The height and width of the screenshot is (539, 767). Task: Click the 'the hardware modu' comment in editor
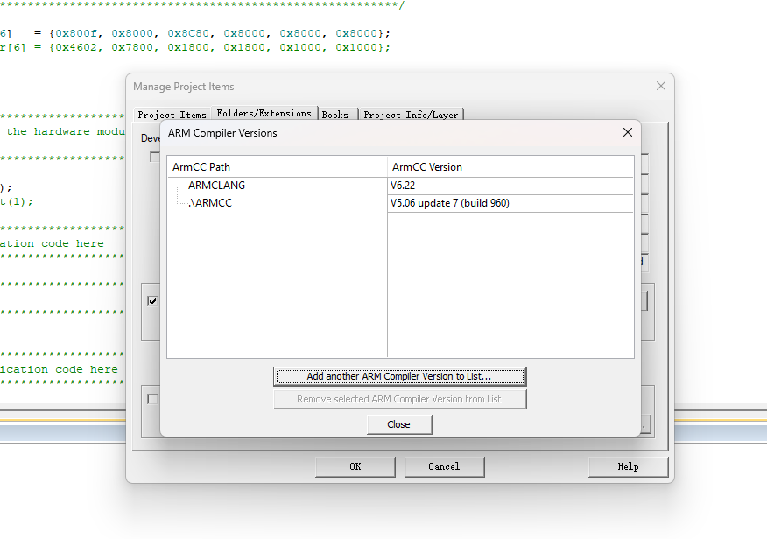coord(66,131)
